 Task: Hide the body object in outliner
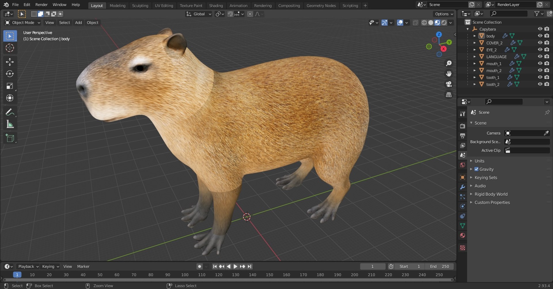click(x=540, y=36)
